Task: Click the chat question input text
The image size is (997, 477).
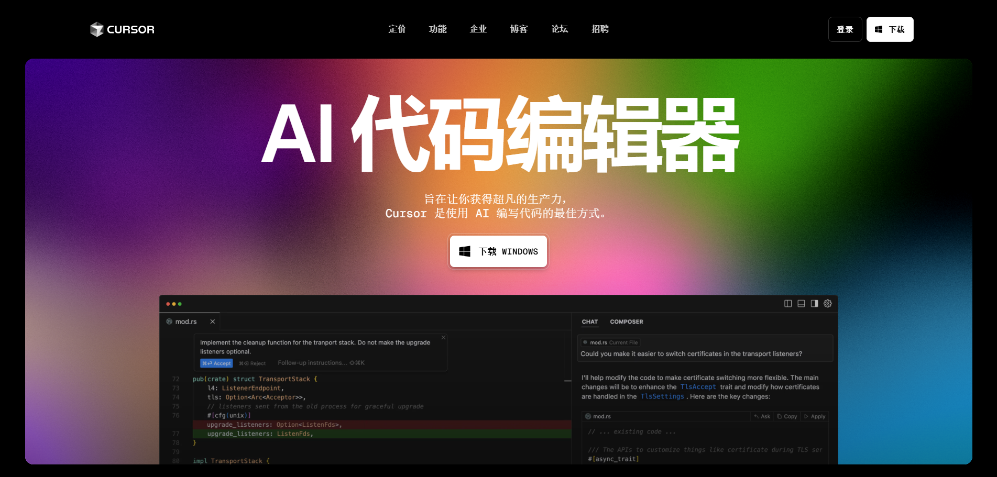Action: (692, 354)
